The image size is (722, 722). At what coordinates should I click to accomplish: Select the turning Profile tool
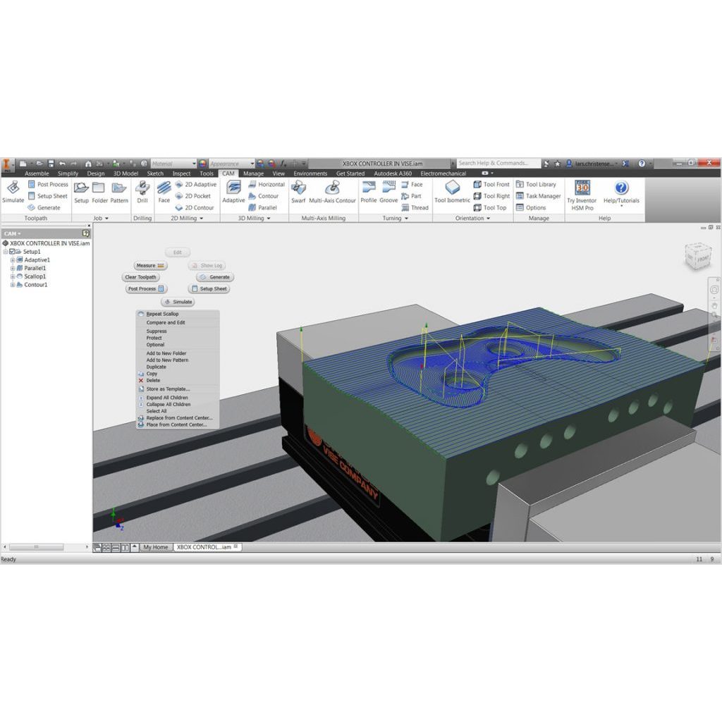[x=368, y=192]
